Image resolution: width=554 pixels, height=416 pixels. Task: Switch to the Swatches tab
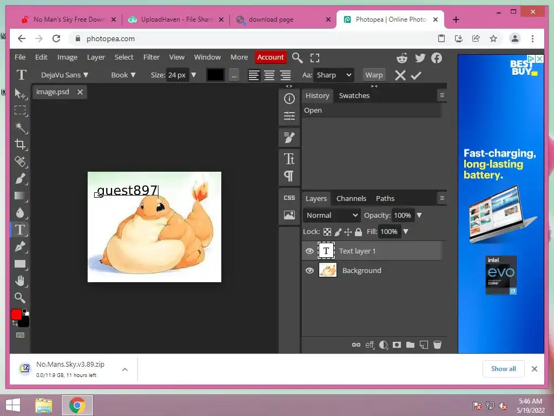point(354,95)
